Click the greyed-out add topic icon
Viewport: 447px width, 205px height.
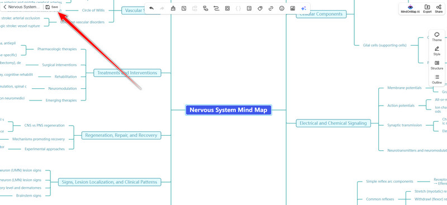click(194, 8)
